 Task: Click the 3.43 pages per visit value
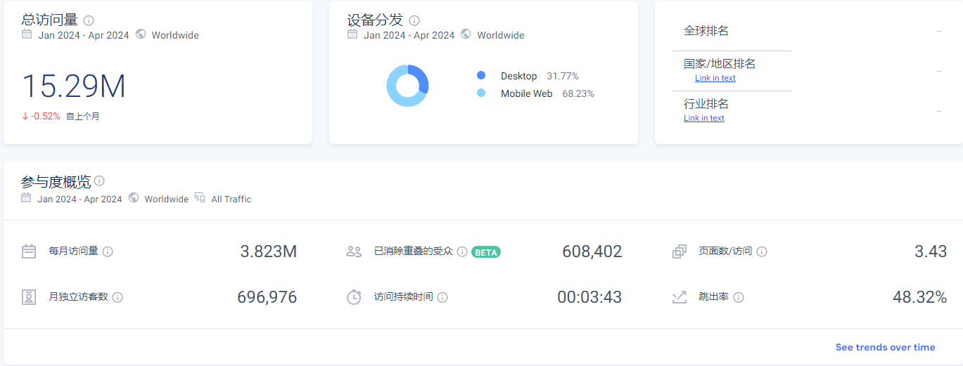tap(931, 251)
